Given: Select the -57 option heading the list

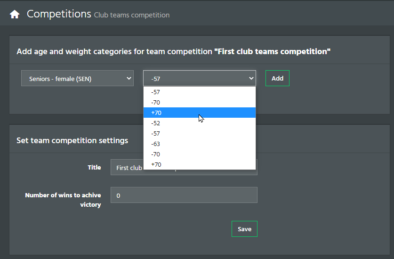Looking at the screenshot, I should pos(200,92).
